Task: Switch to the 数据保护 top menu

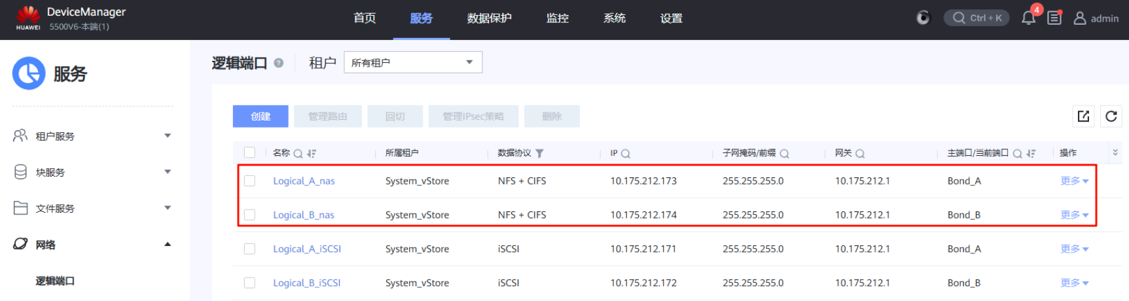Action: click(489, 18)
